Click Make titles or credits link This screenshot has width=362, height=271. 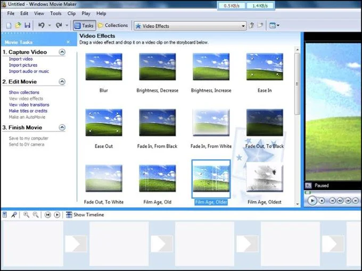point(28,111)
